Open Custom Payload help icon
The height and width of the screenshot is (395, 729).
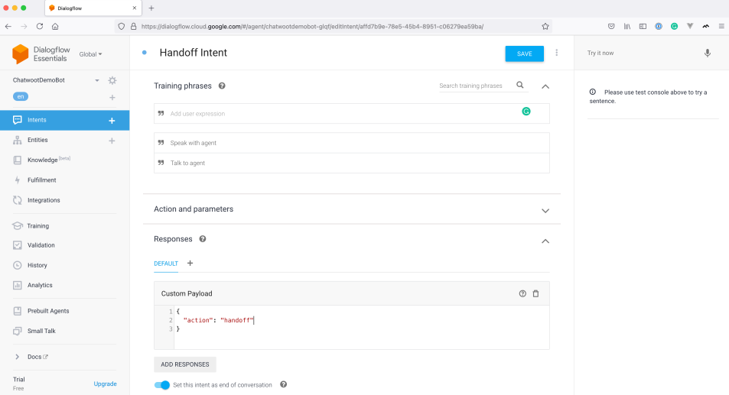coord(522,293)
